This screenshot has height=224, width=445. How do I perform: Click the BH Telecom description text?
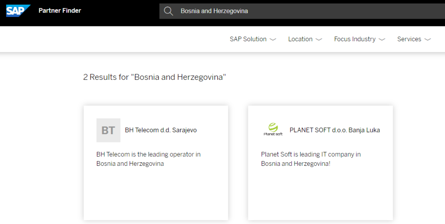[x=149, y=159]
